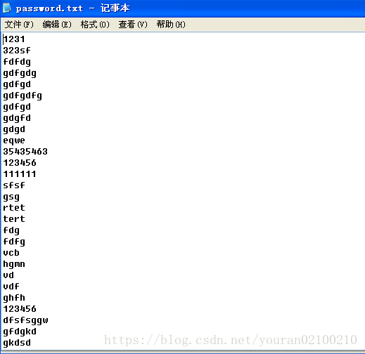Viewport: 365px width, 354px height.
Task: Click the line "tert"
Action: (14, 219)
